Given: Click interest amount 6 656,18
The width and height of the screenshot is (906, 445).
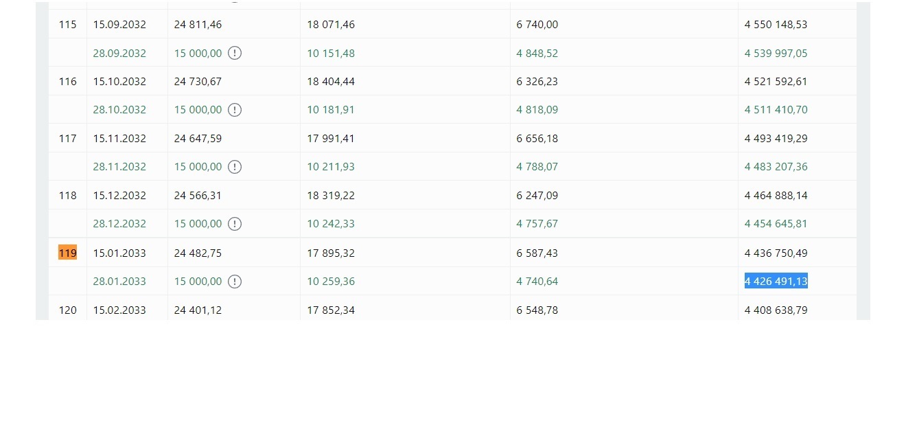Looking at the screenshot, I should click(537, 139).
